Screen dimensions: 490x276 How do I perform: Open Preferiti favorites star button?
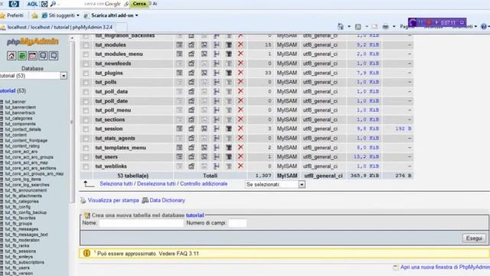pos(12,15)
